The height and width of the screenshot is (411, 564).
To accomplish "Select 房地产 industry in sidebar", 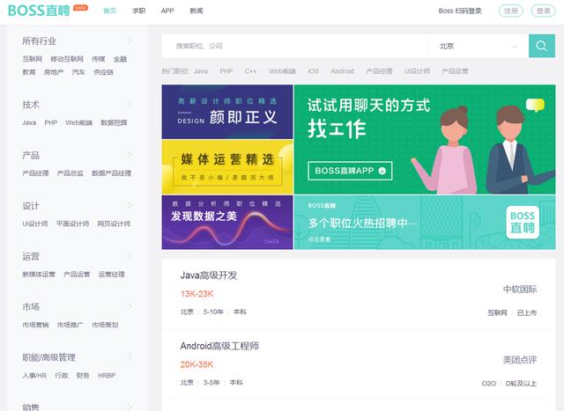I will 54,72.
